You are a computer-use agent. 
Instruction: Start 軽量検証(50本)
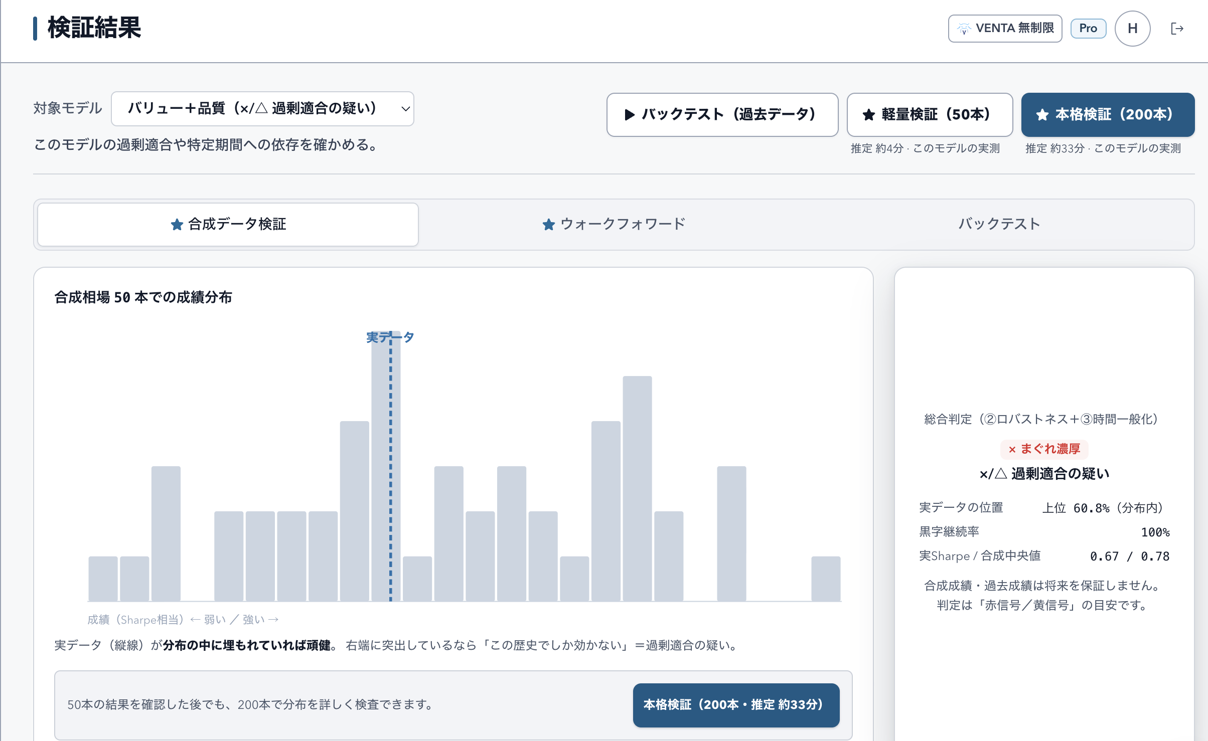(x=930, y=114)
